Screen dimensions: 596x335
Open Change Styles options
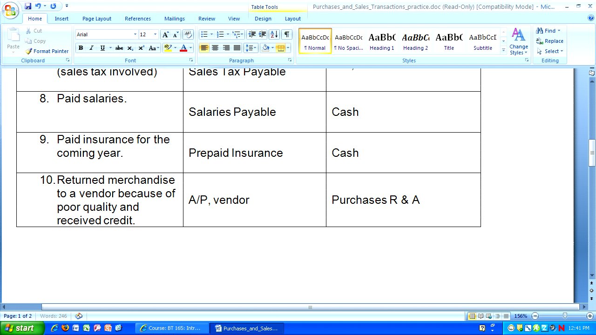coord(518,41)
